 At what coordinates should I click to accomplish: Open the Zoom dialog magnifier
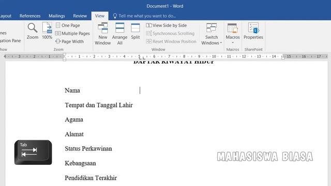pyautogui.click(x=33, y=31)
